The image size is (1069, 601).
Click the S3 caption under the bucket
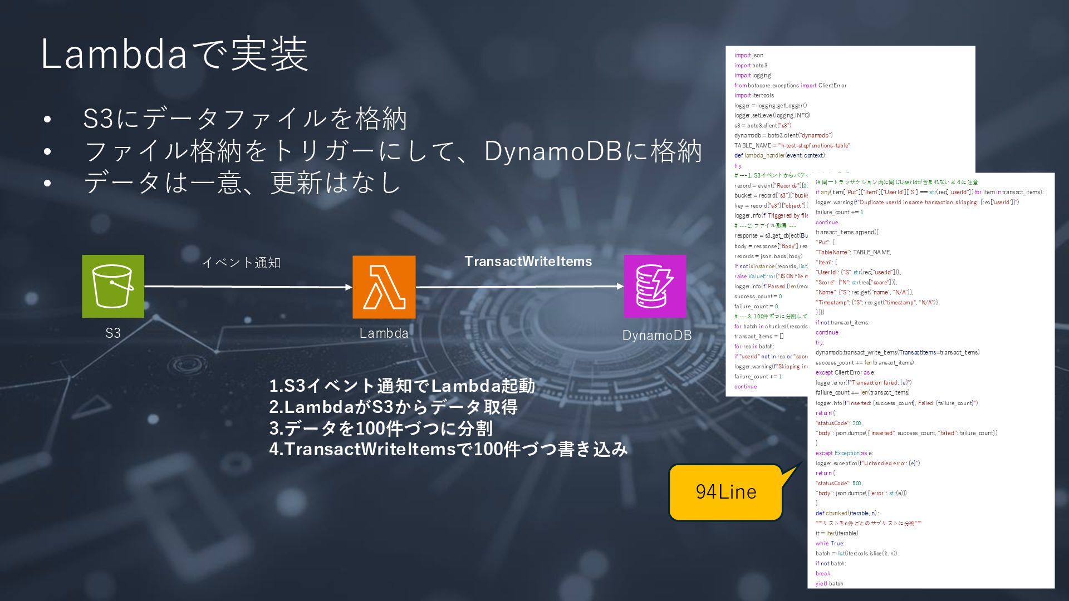[113, 333]
